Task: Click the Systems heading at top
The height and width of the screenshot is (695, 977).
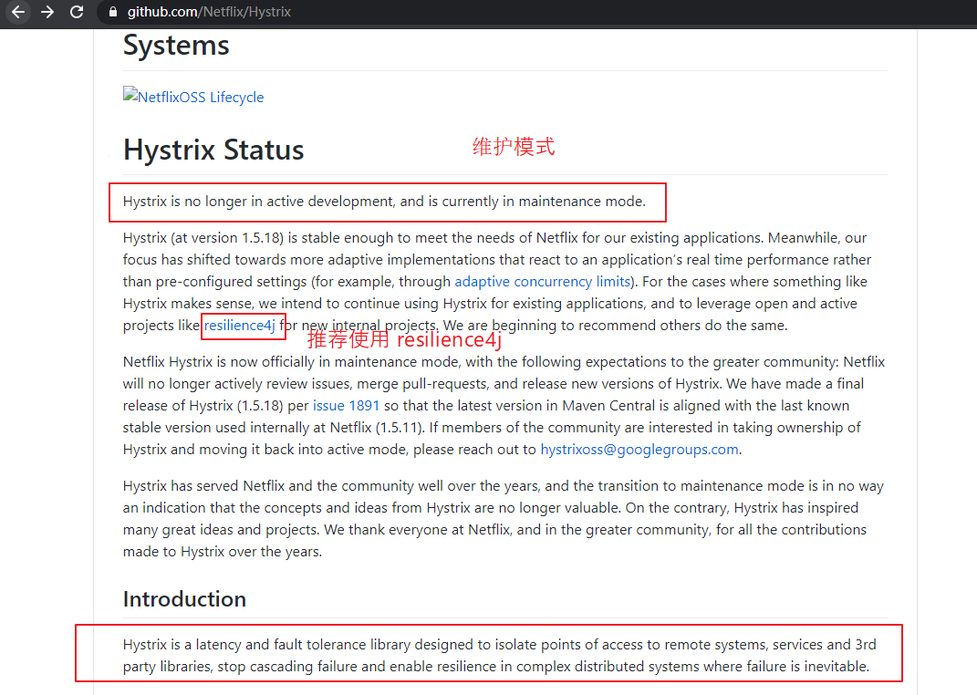Action: 176,45
